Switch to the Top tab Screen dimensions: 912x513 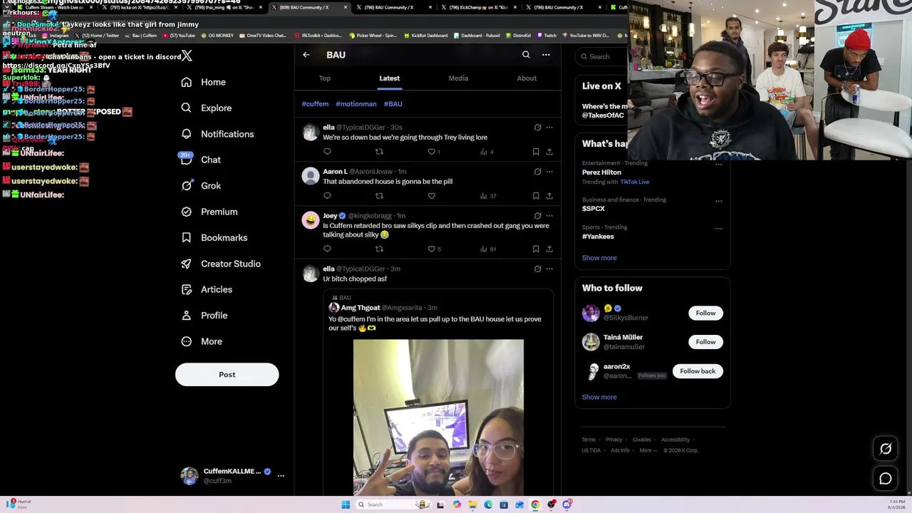pyautogui.click(x=325, y=78)
